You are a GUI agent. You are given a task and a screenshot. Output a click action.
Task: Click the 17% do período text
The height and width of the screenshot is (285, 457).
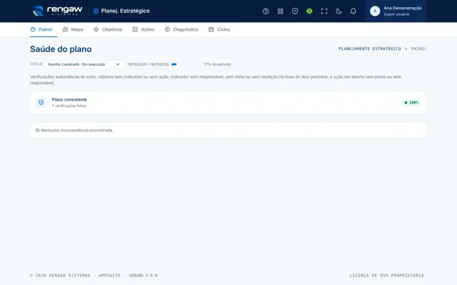pos(217,64)
